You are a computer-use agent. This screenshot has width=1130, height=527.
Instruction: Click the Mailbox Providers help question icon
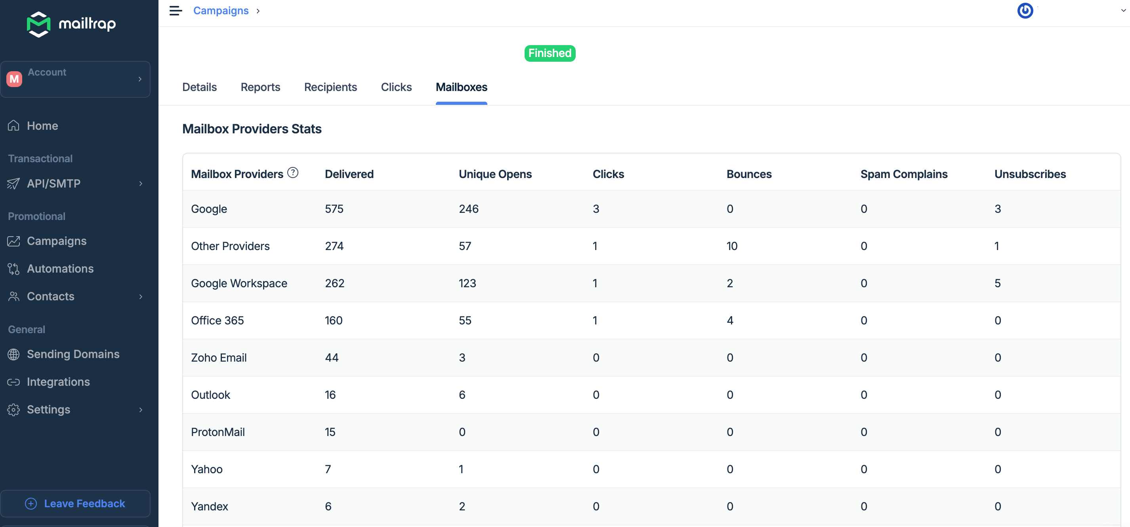pyautogui.click(x=292, y=173)
